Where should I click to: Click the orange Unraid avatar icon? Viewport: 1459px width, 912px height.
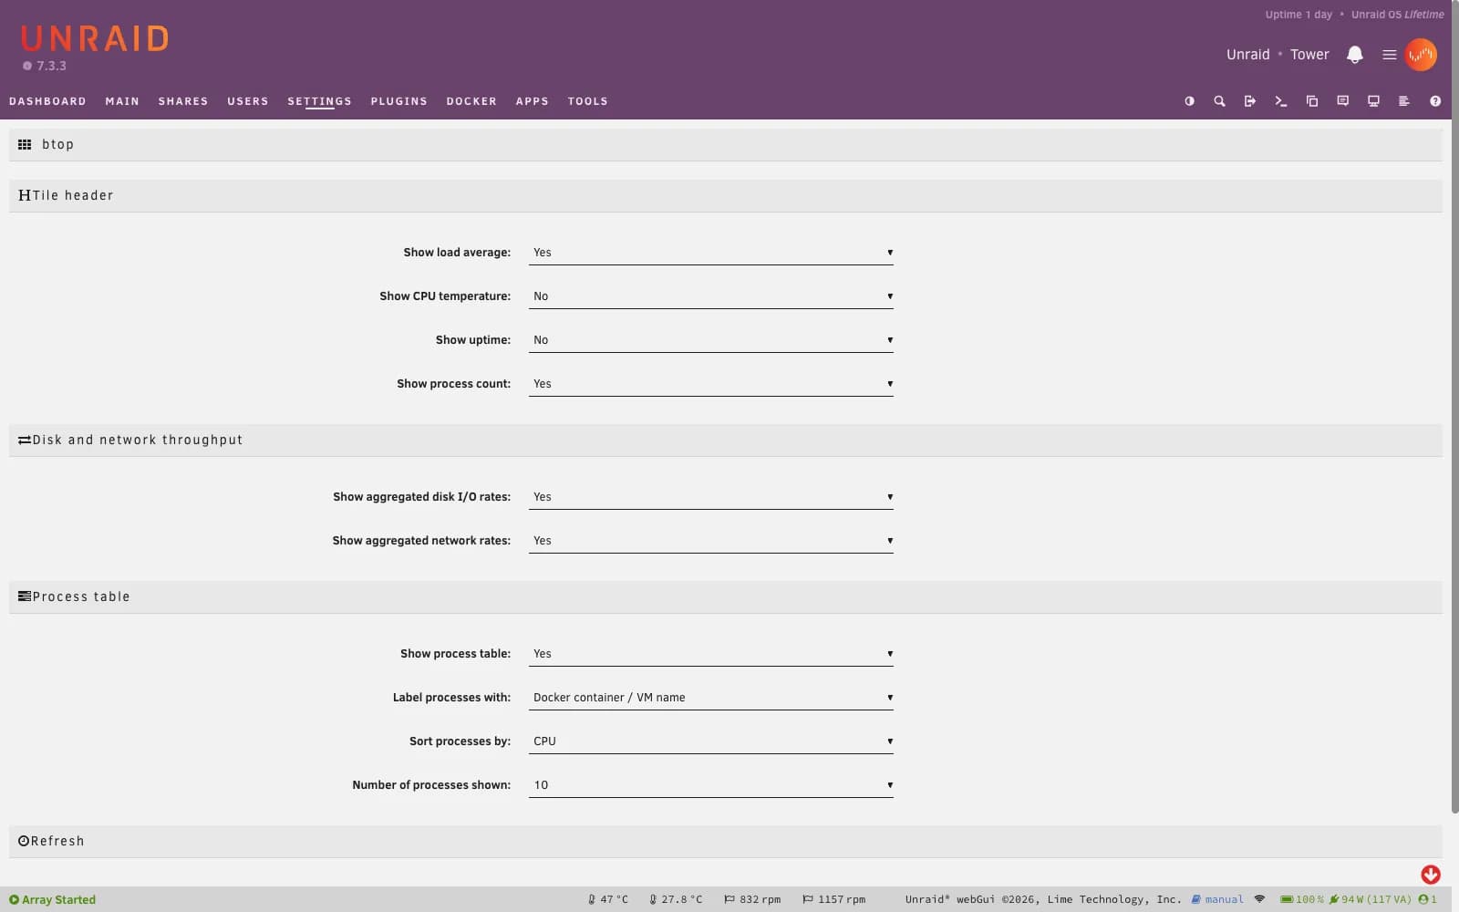(1421, 55)
